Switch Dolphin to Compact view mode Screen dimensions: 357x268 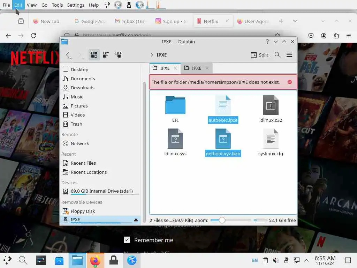click(x=106, y=55)
